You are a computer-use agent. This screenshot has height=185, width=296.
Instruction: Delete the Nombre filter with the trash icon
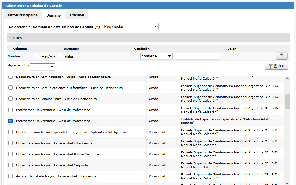coord(282,56)
